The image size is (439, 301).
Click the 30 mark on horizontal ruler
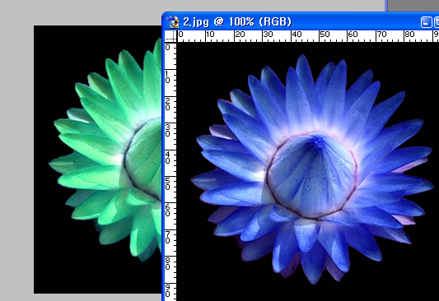268,35
